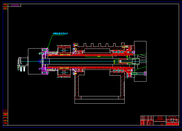Click the green leader line under the annotation
The height and width of the screenshot is (131, 182).
pos(50,42)
